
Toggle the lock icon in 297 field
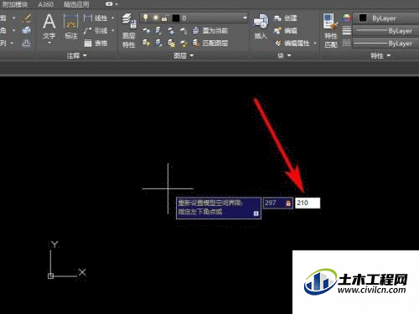point(288,203)
